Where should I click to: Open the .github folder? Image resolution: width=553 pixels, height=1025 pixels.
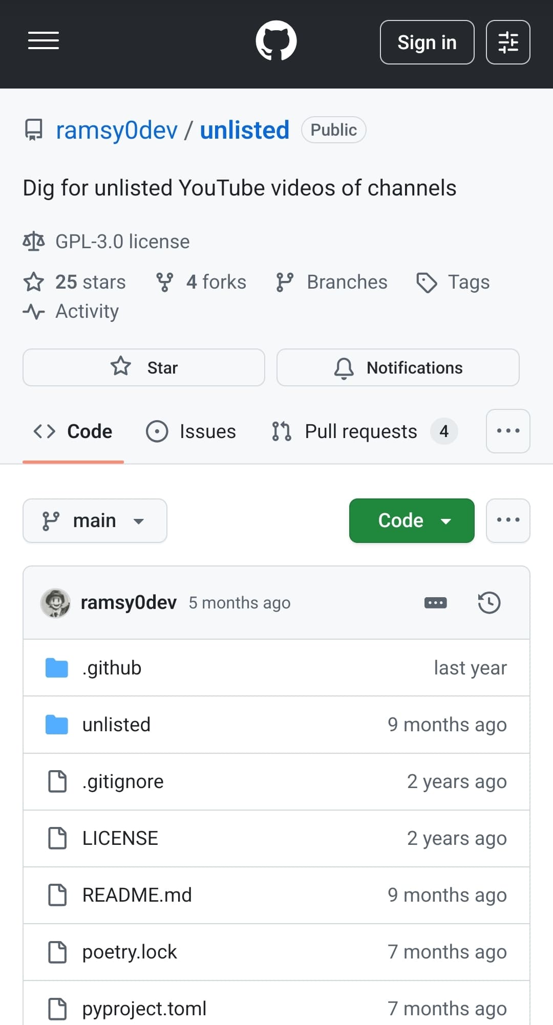pyautogui.click(x=112, y=668)
